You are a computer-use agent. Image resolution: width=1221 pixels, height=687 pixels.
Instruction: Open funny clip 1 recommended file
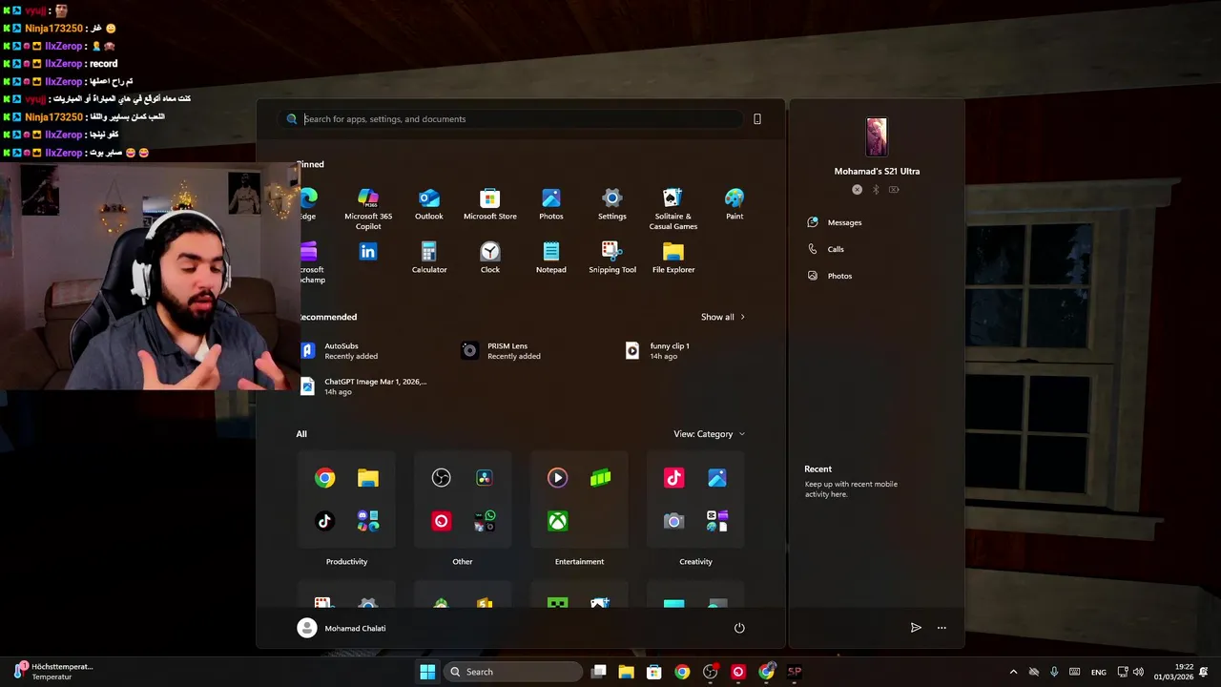pyautogui.click(x=658, y=351)
